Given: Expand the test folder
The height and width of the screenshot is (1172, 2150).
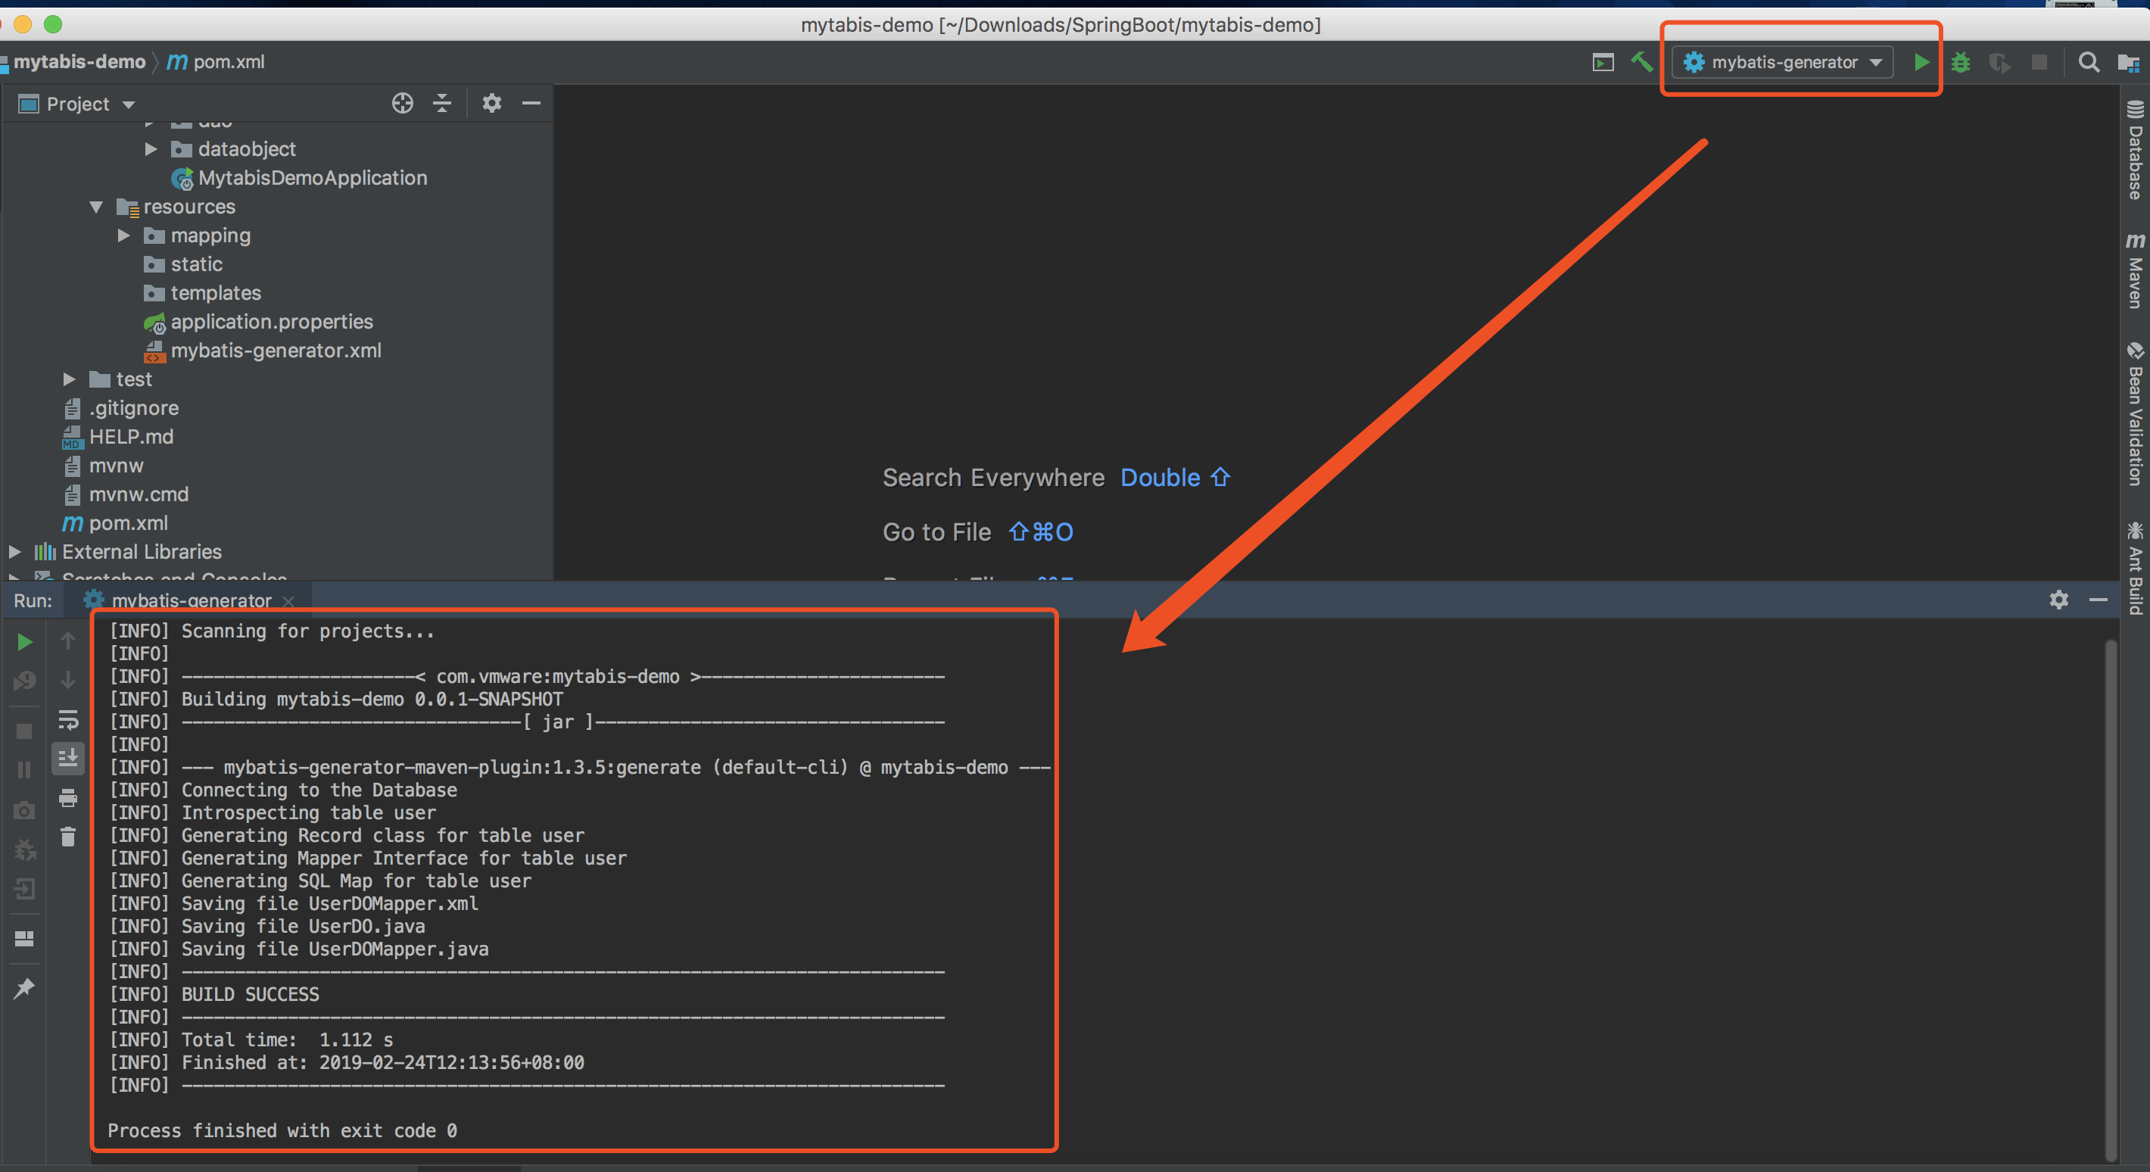Looking at the screenshot, I should tap(70, 379).
